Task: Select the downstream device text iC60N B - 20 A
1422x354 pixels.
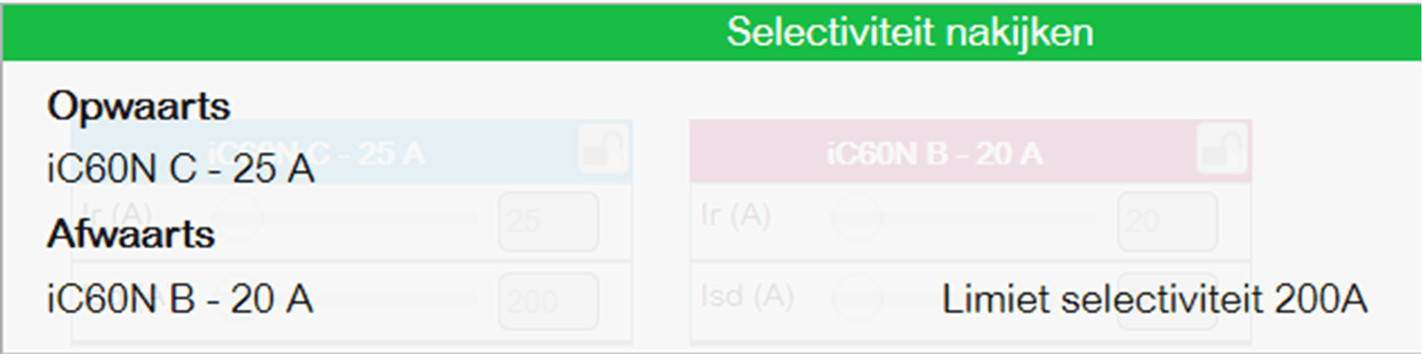Action: (180, 298)
